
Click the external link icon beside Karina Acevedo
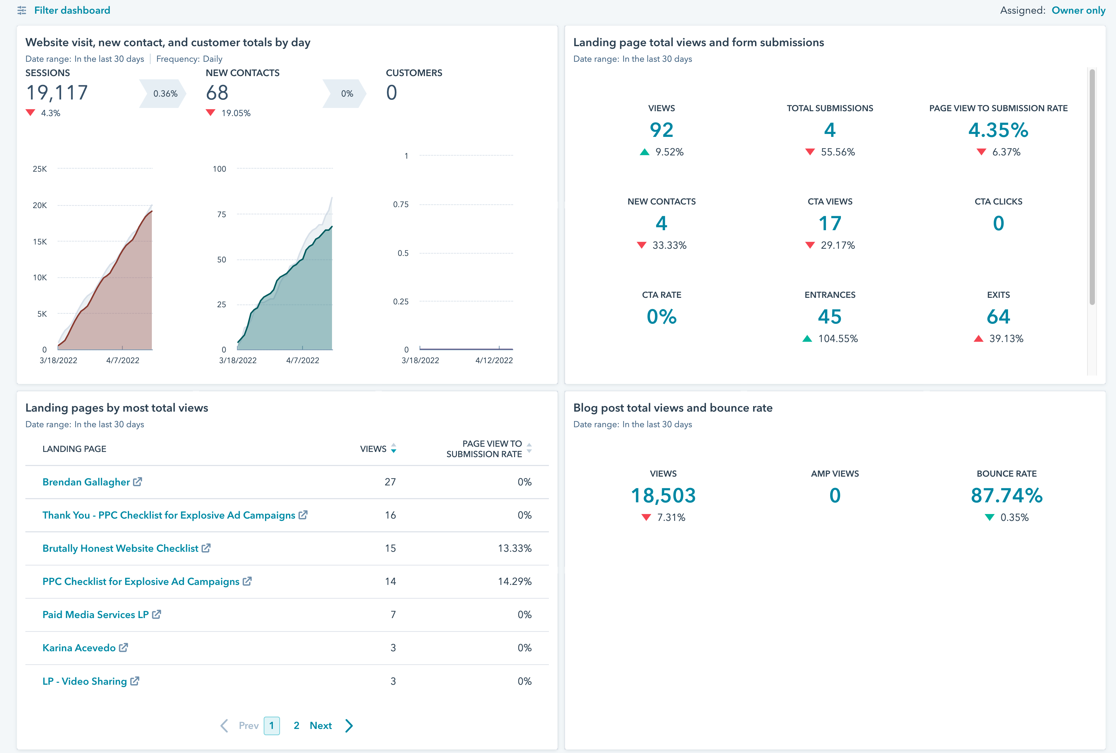123,648
